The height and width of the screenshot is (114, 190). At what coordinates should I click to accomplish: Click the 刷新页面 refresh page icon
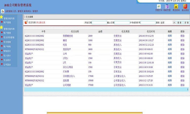click(167, 7)
